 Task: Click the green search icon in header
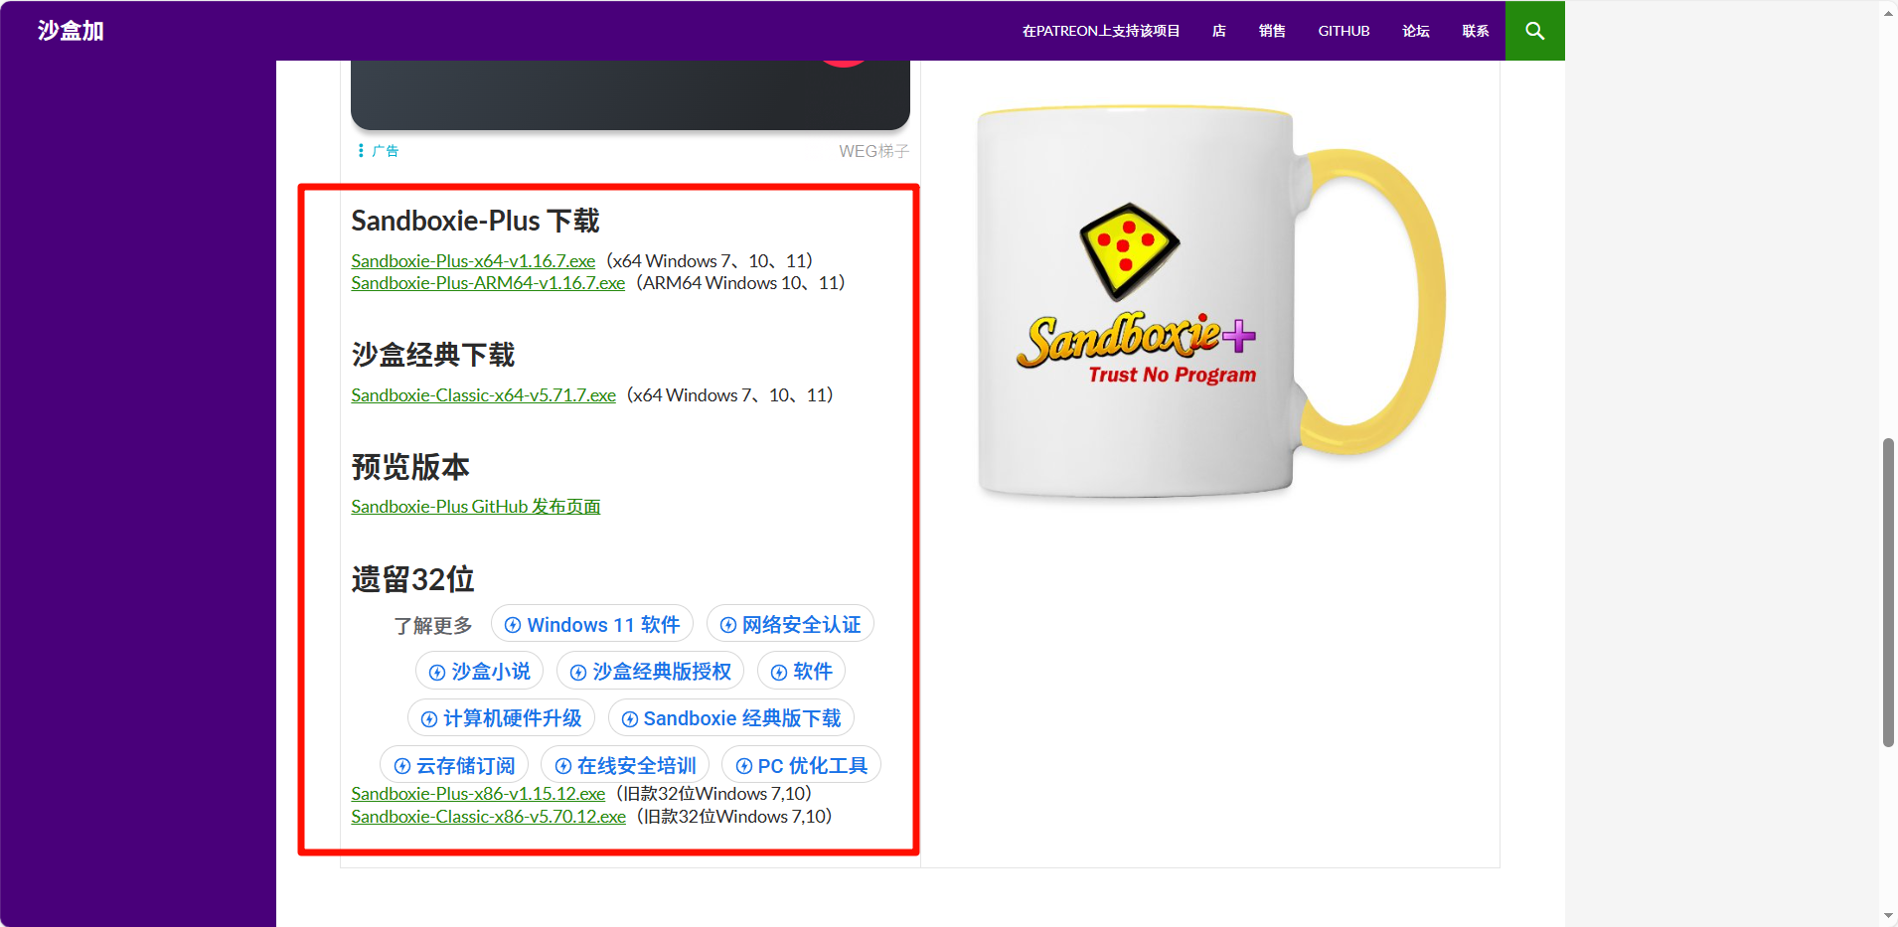click(1534, 31)
